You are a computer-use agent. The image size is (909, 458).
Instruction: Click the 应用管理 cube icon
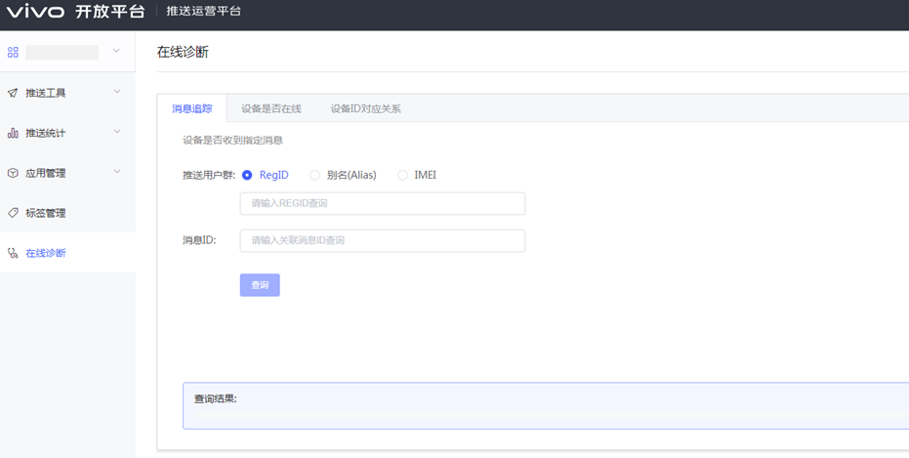[13, 173]
